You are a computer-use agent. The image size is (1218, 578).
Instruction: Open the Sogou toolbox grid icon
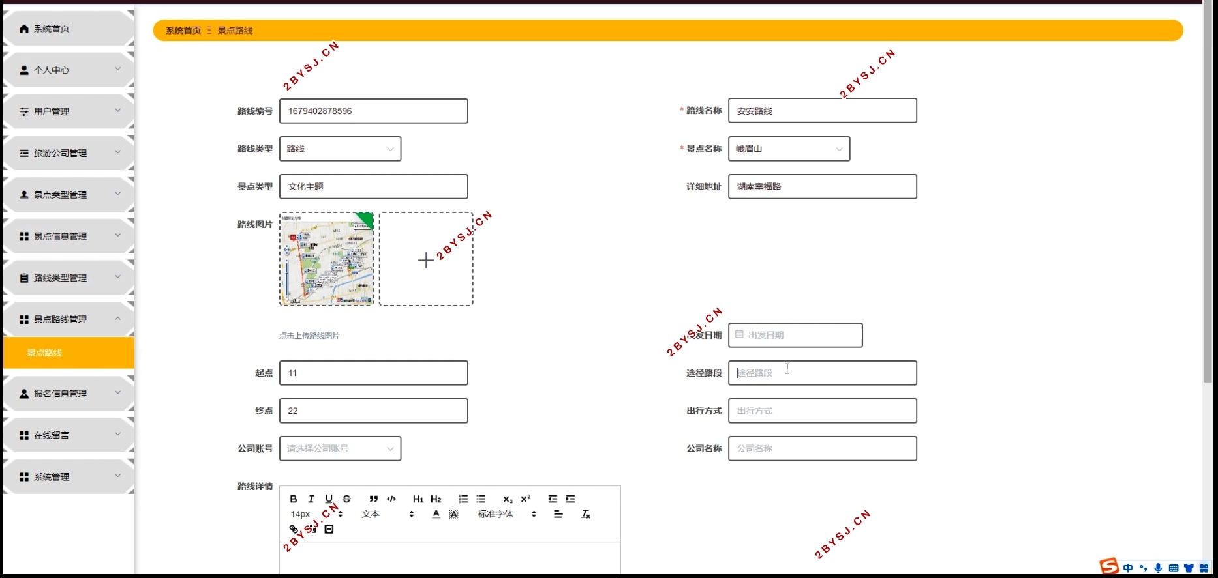[x=1204, y=568]
